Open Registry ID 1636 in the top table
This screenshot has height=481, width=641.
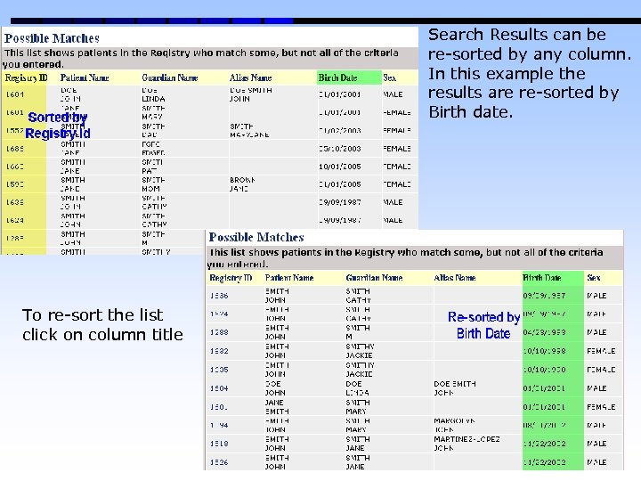[15, 202]
